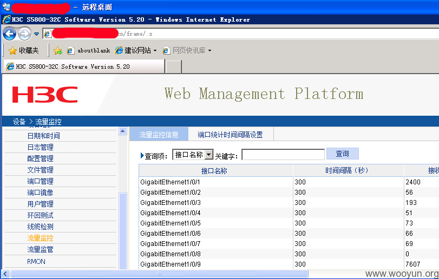Select row GigabitEthernet1/0/2
Image resolution: width=439 pixels, height=279 pixels.
tap(289, 192)
